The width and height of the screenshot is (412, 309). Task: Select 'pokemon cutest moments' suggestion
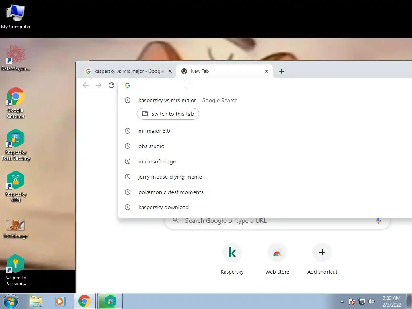(265, 192)
